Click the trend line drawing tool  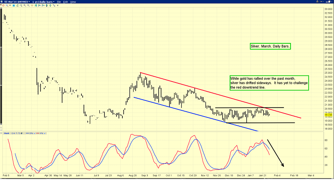(x=54, y=5)
